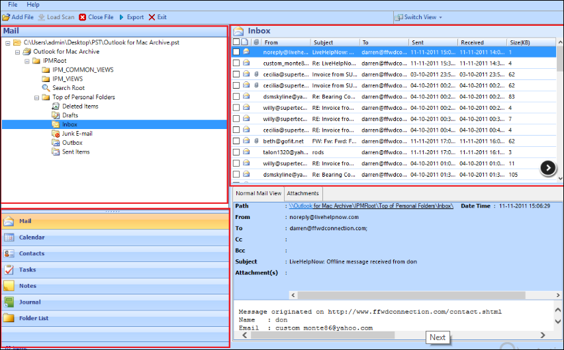The image size is (564, 350).
Task: Click the IPM_COMMON_VIEWS folder icon
Action: point(46,69)
